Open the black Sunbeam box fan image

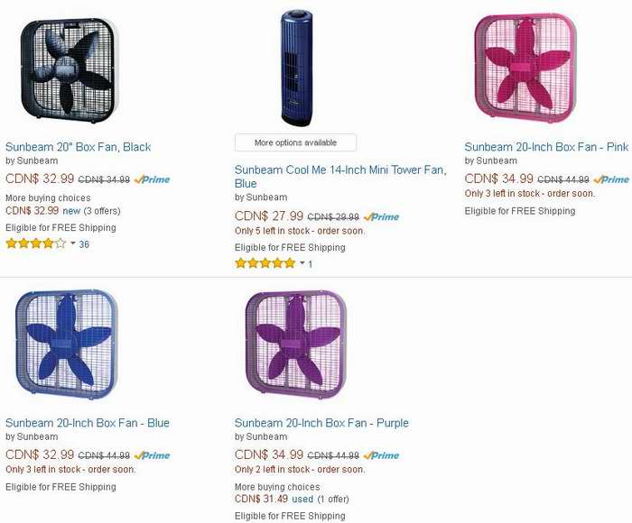[x=68, y=70]
